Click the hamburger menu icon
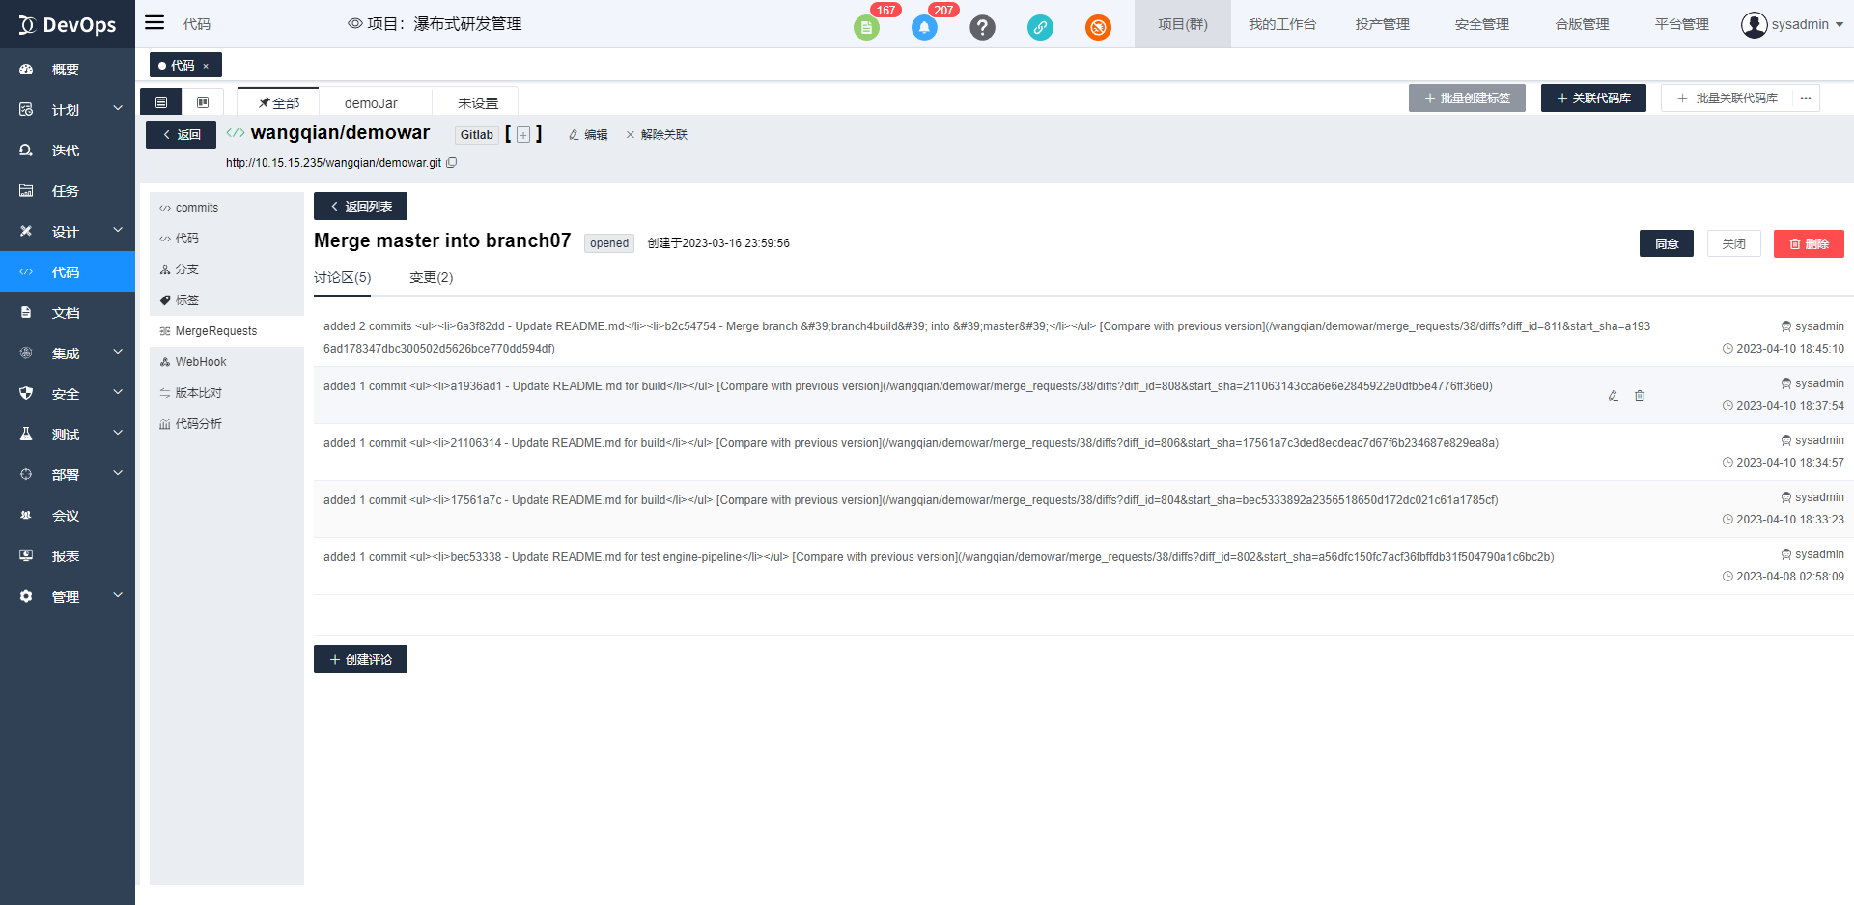Viewport: 1854px width, 905px height. click(154, 22)
